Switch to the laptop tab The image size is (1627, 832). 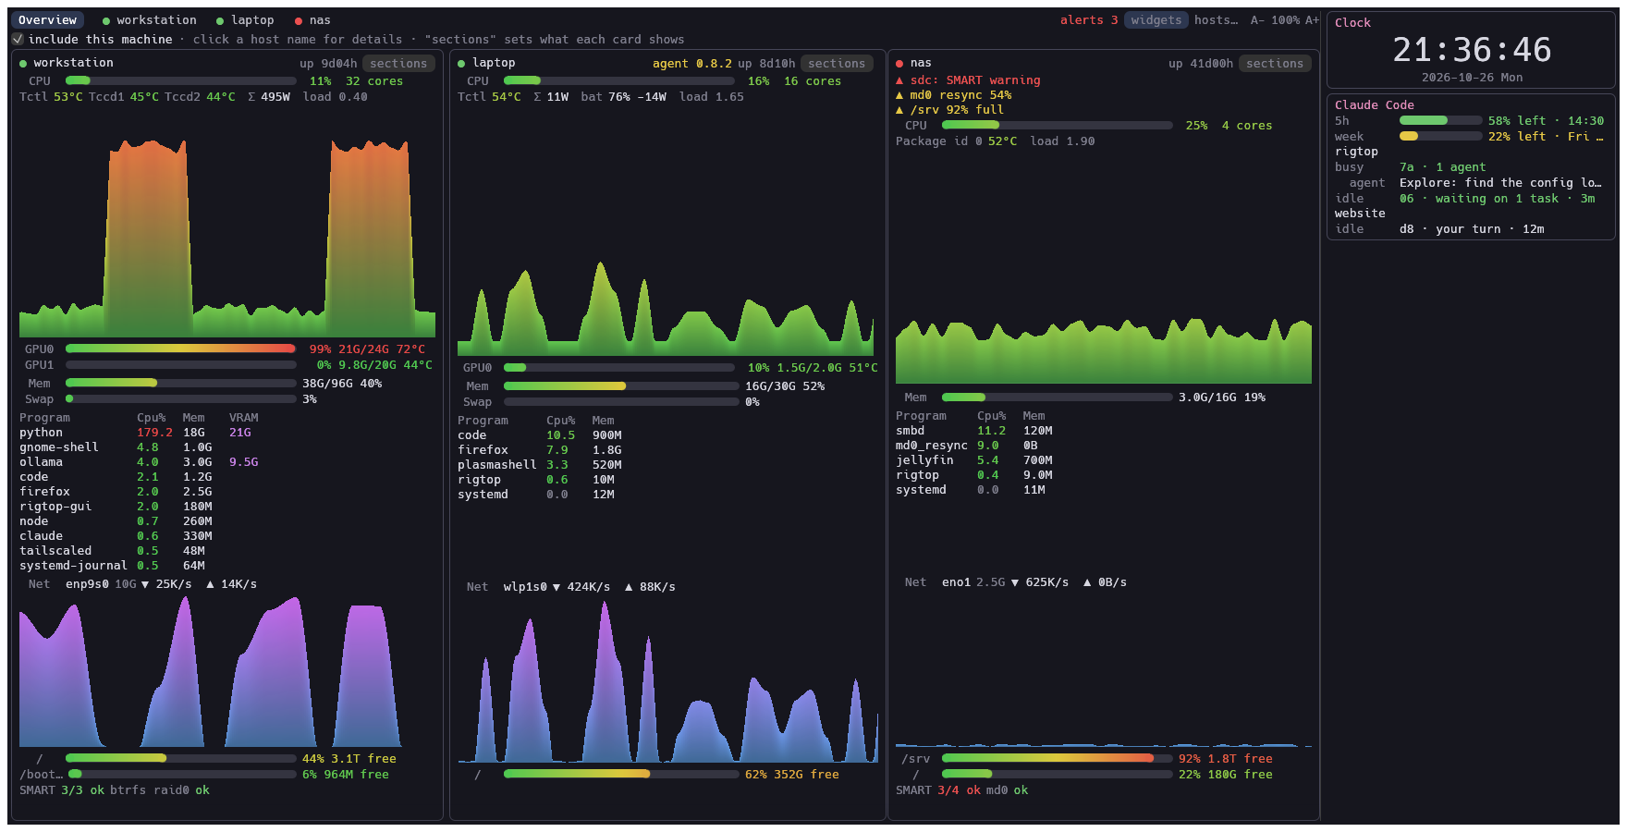point(245,20)
